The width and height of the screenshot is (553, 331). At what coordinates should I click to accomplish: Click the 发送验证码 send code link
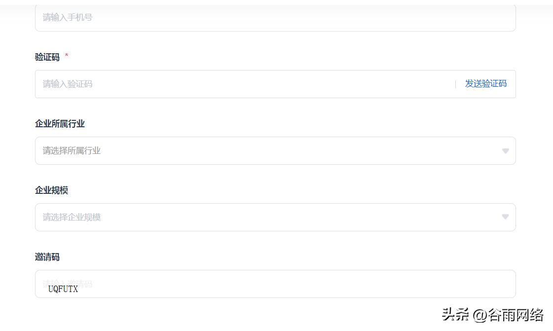click(485, 84)
